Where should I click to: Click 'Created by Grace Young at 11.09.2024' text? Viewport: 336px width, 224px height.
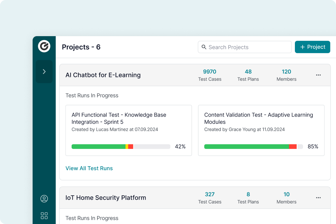[x=245, y=129]
